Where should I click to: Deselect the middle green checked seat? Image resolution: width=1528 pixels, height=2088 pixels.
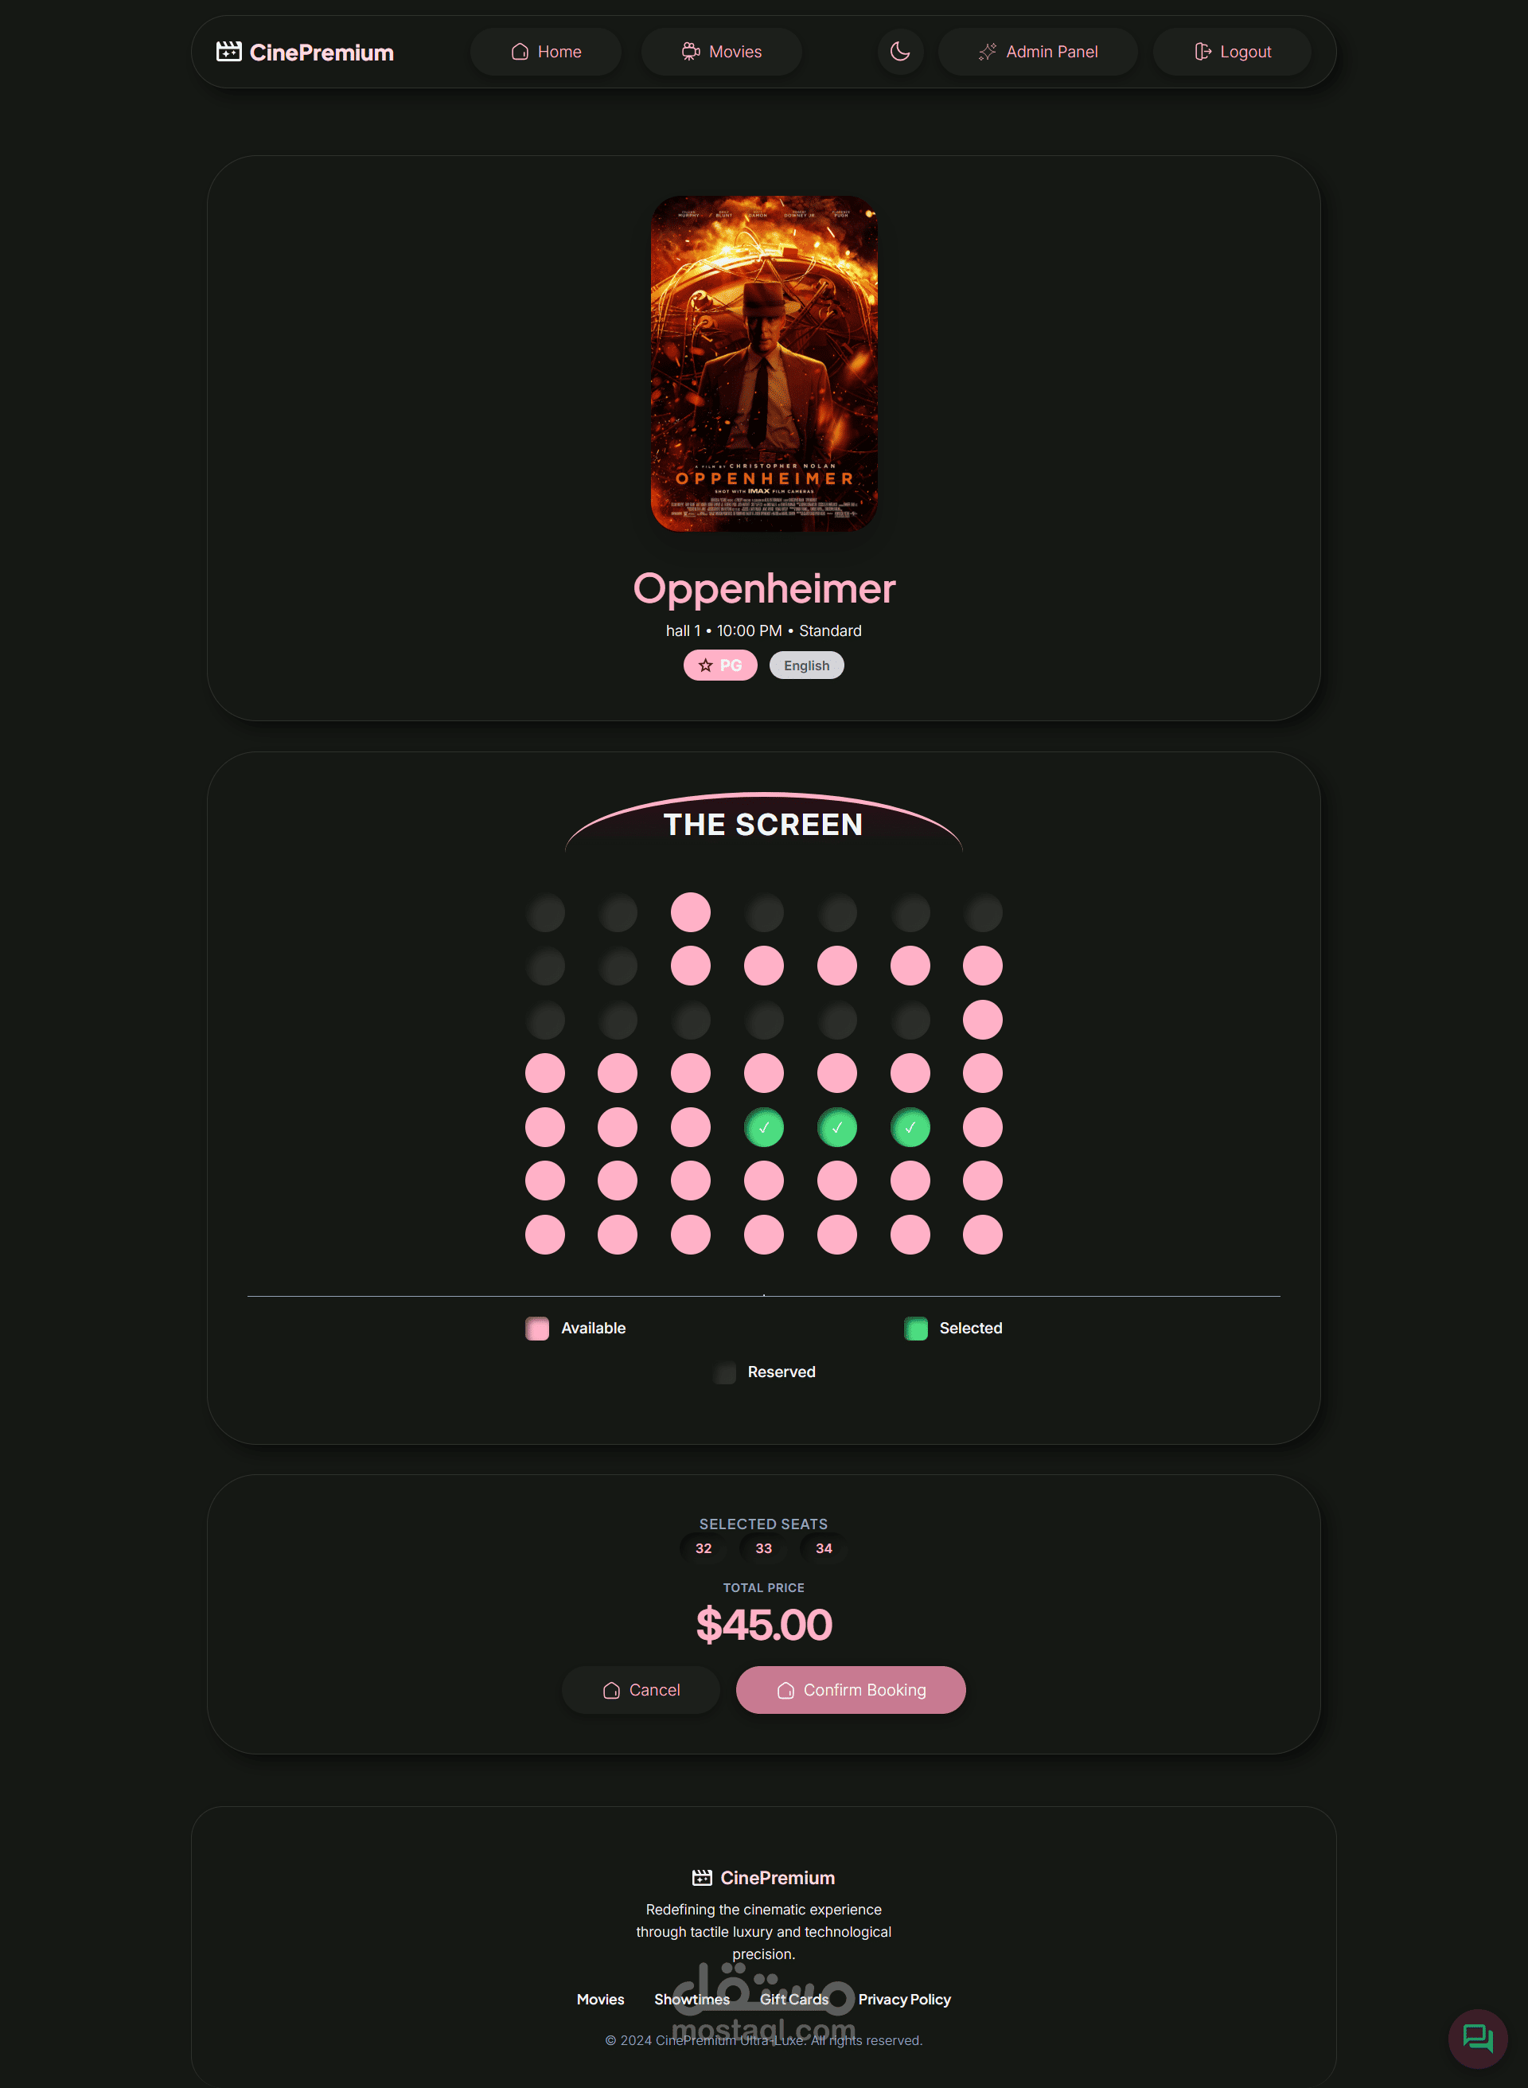837,1127
